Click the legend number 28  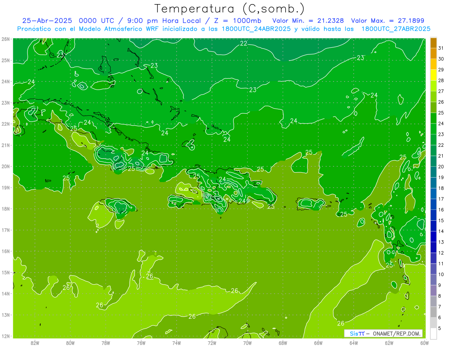441,80
